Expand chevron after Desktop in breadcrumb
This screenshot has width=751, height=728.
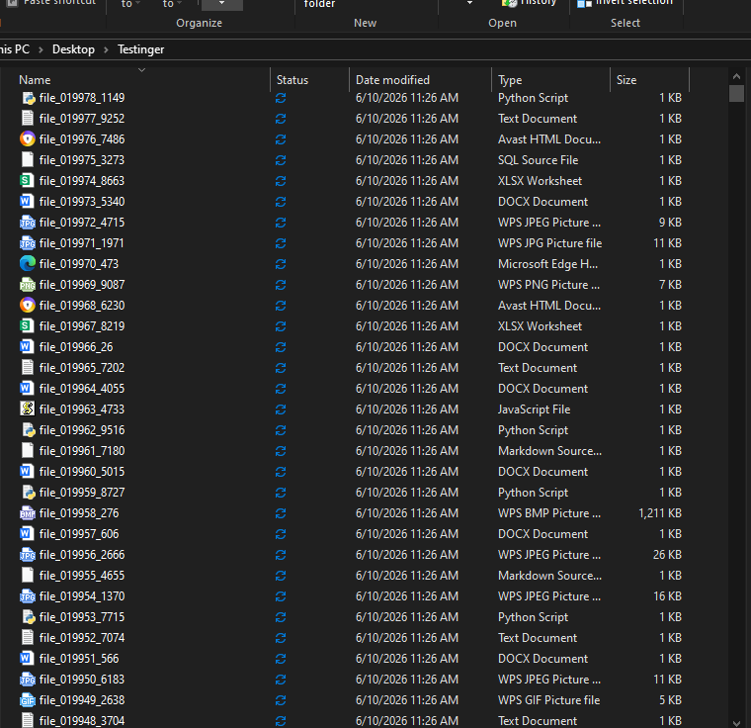(x=106, y=49)
